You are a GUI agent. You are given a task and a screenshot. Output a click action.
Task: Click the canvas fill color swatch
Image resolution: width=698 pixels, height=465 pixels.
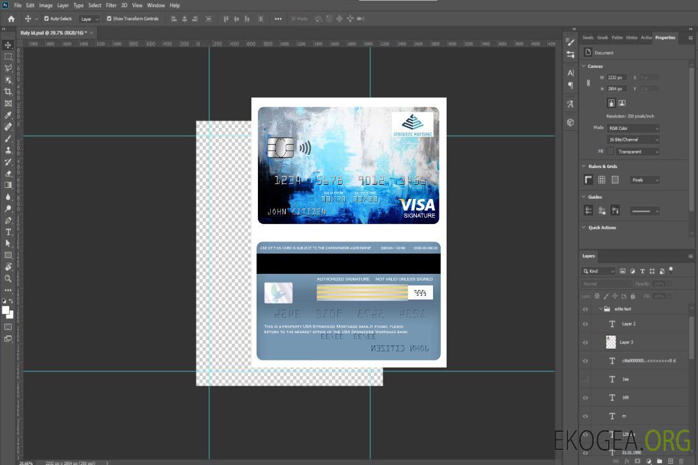(610, 152)
